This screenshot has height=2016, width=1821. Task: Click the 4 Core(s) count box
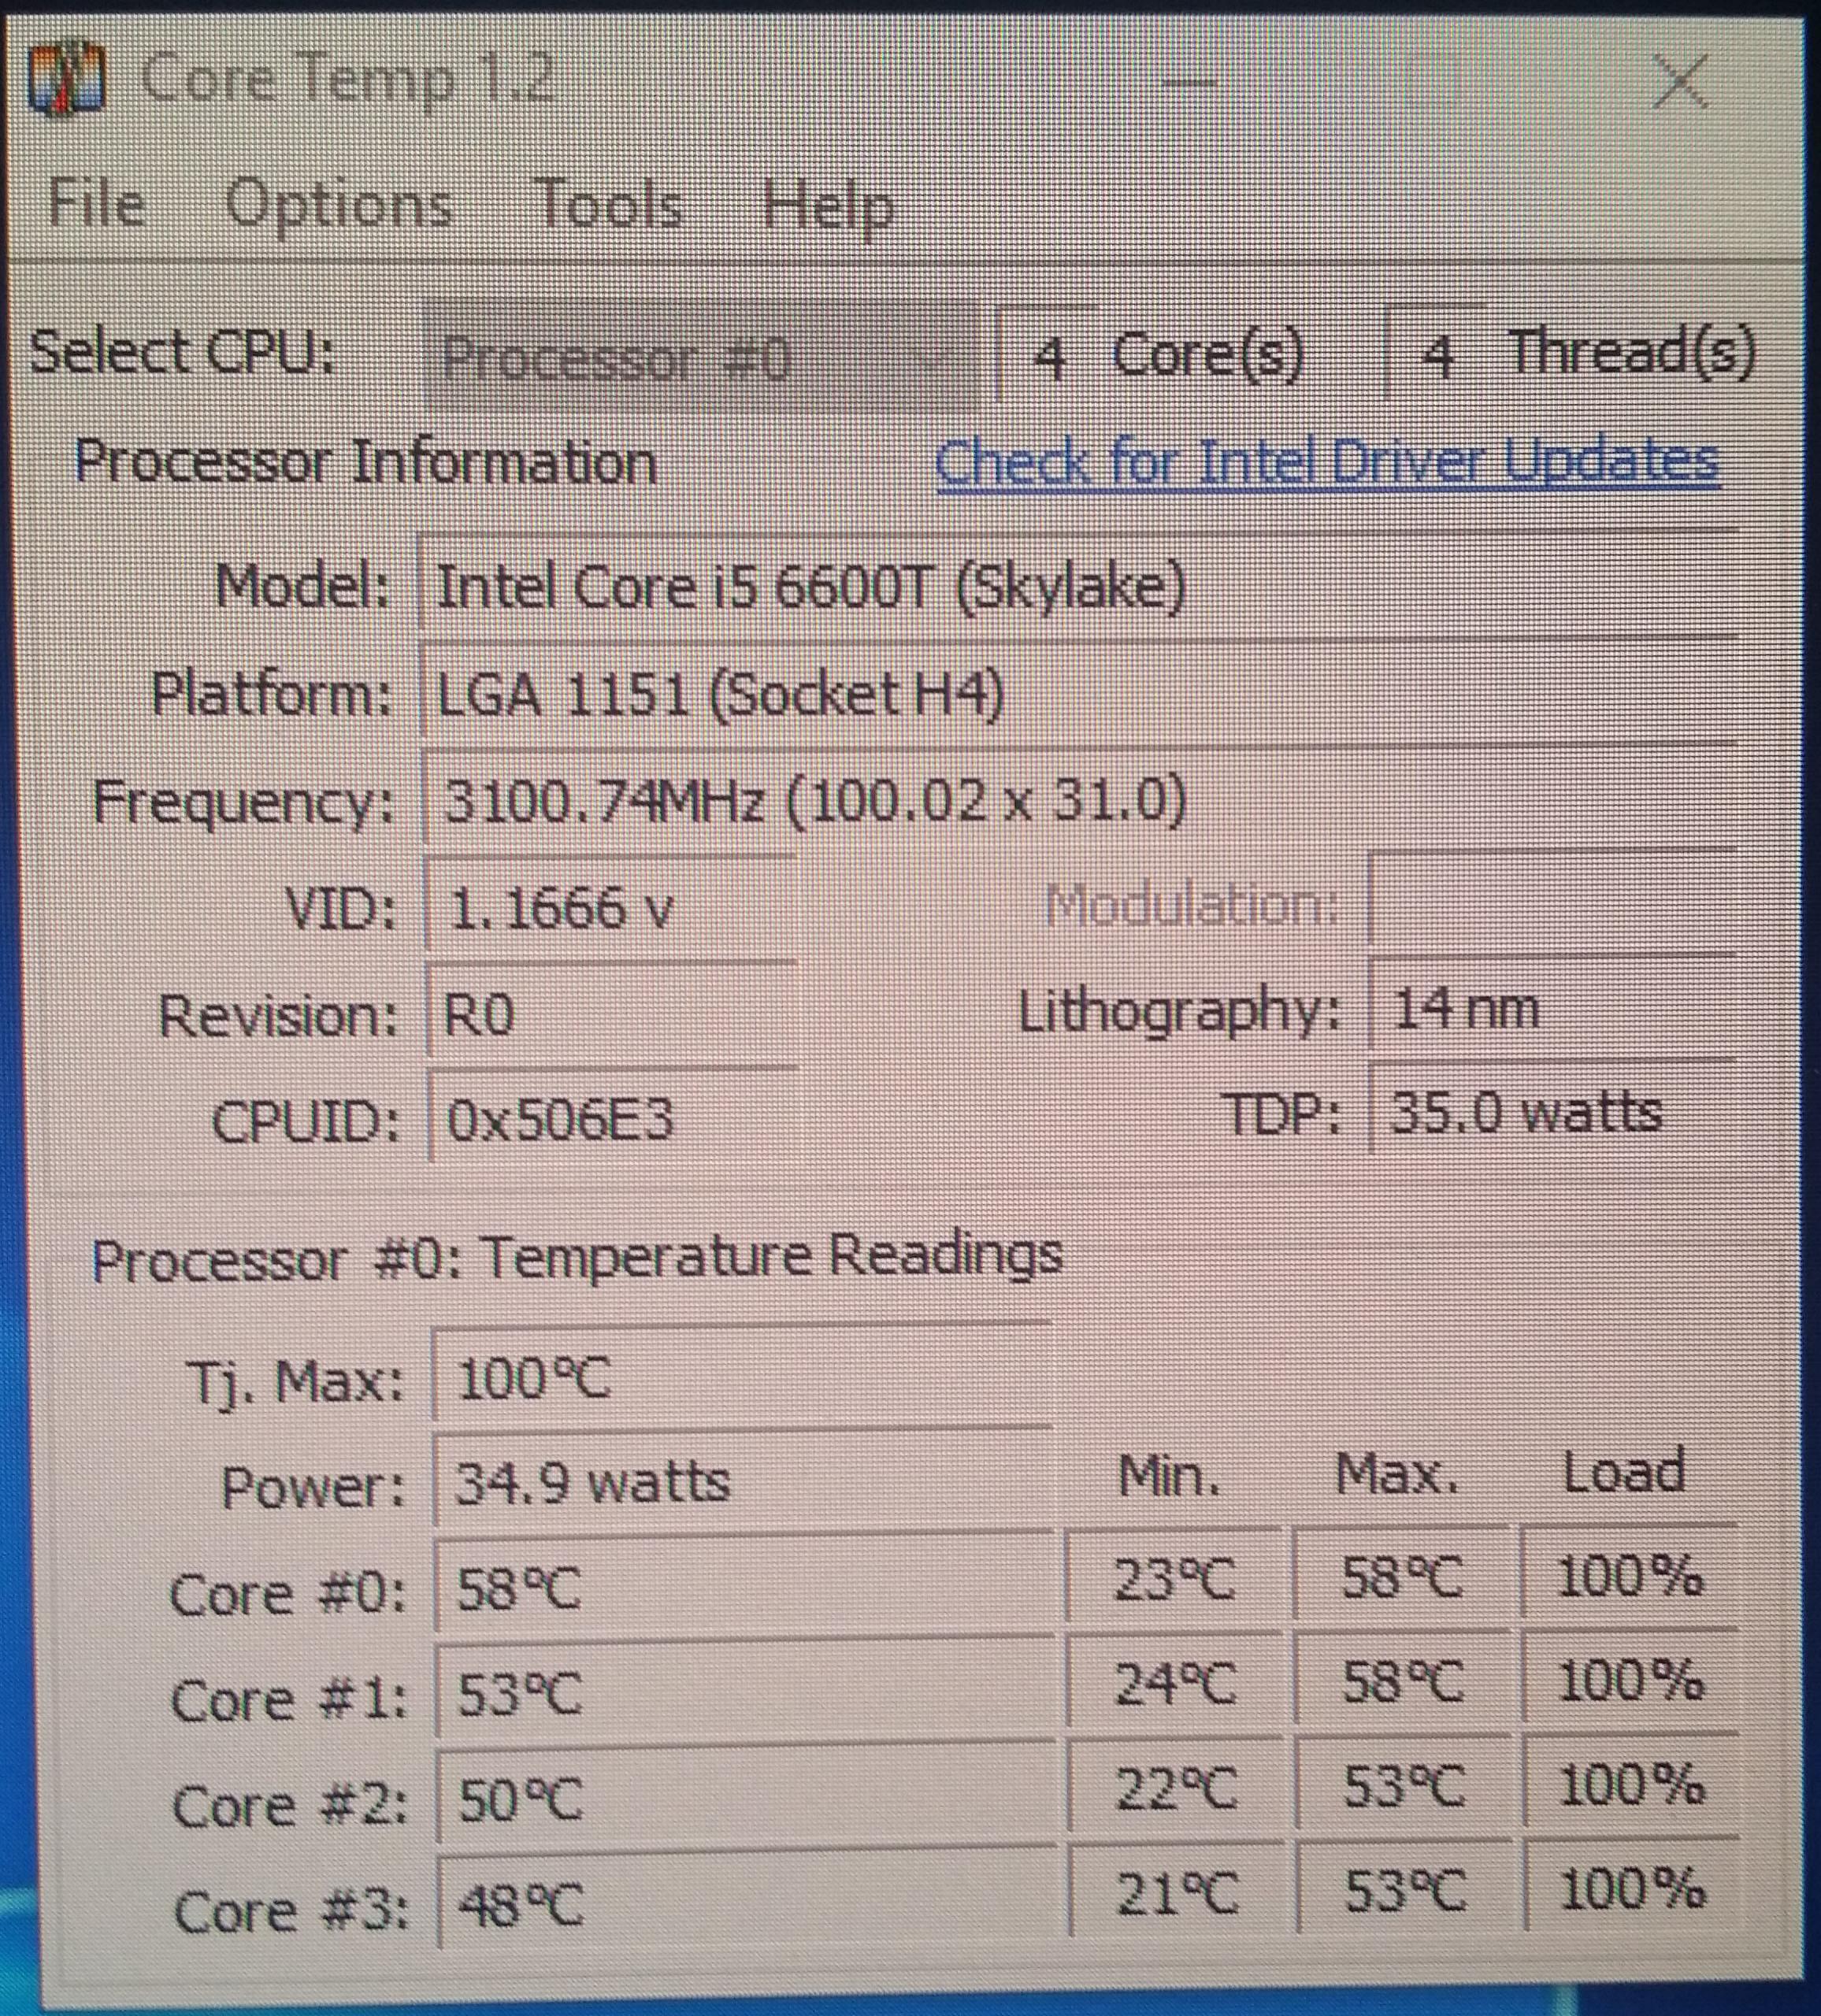coord(1050,356)
